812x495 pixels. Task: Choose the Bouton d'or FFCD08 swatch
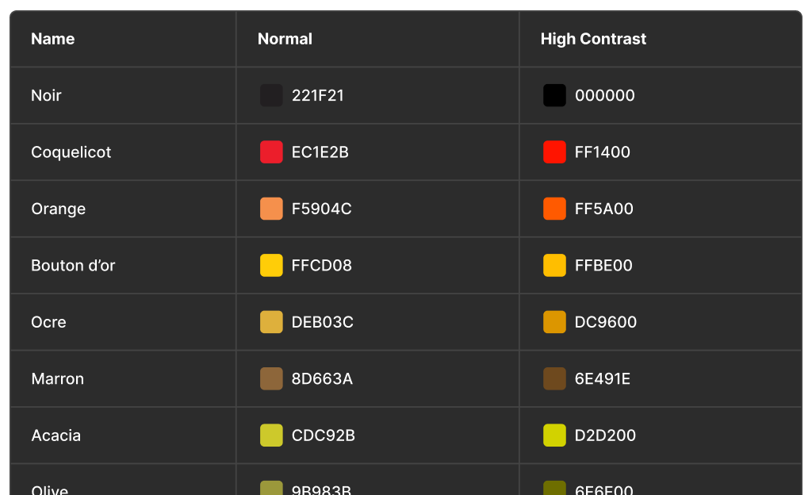click(x=271, y=266)
